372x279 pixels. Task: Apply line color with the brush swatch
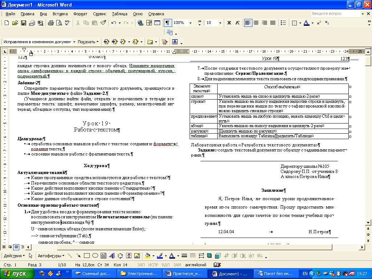pos(160,256)
